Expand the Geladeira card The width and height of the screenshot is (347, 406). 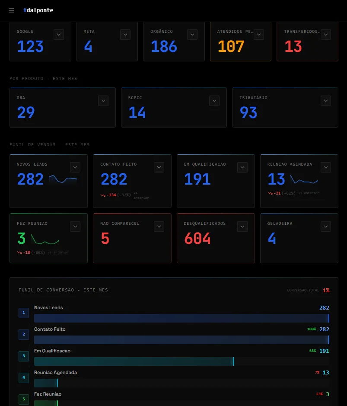(326, 227)
